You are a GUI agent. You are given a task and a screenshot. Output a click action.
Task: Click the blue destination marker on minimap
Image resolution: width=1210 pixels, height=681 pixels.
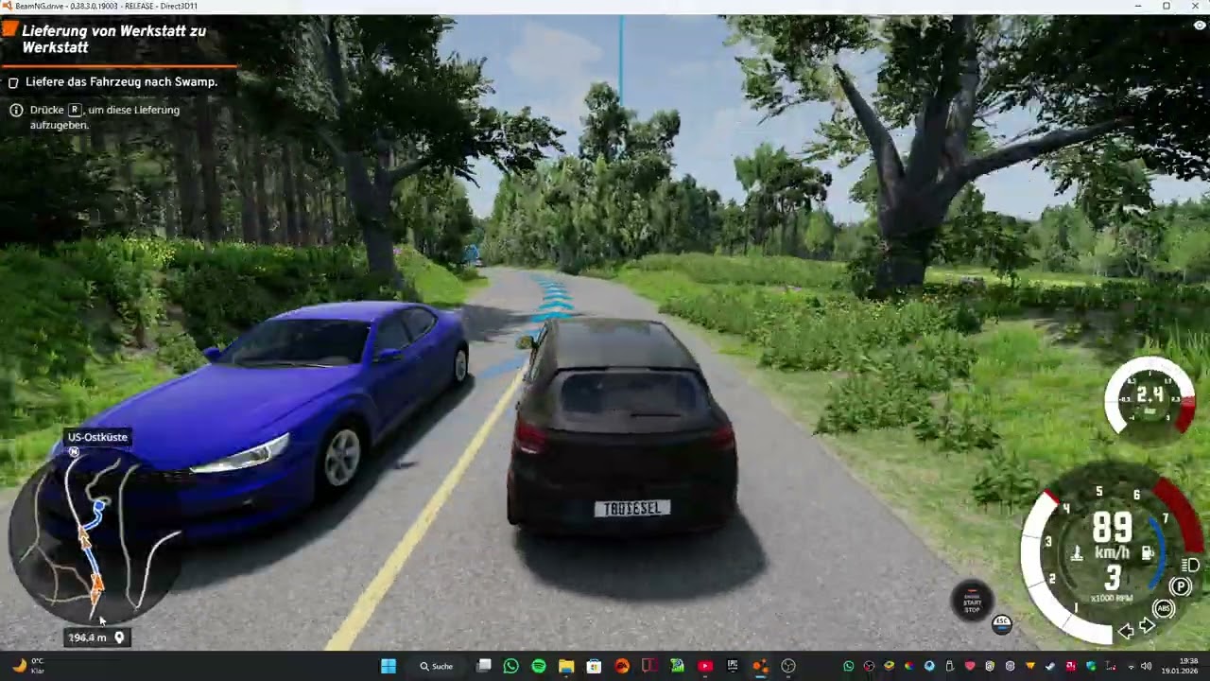100,507
